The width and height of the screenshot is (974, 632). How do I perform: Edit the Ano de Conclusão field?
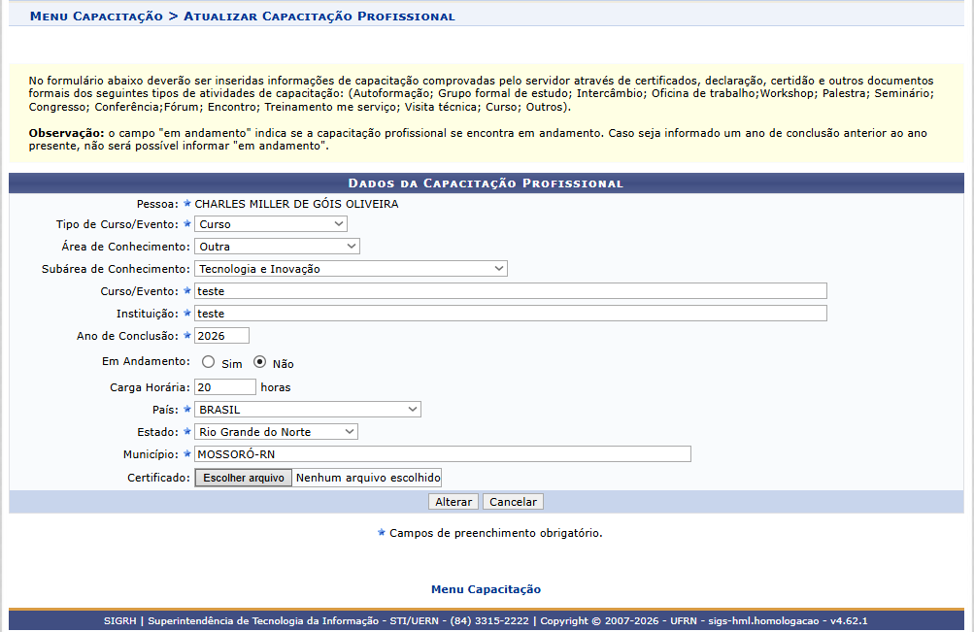[221, 336]
